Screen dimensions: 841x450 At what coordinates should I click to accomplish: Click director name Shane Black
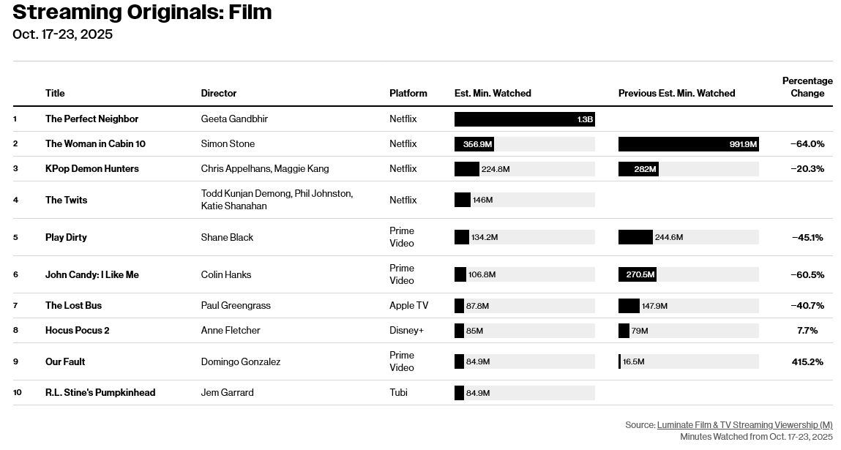[x=228, y=237]
